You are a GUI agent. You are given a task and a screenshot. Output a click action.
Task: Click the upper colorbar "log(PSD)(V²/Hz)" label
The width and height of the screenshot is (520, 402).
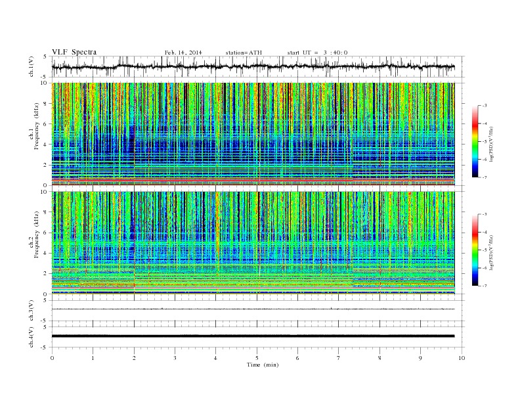491,144
